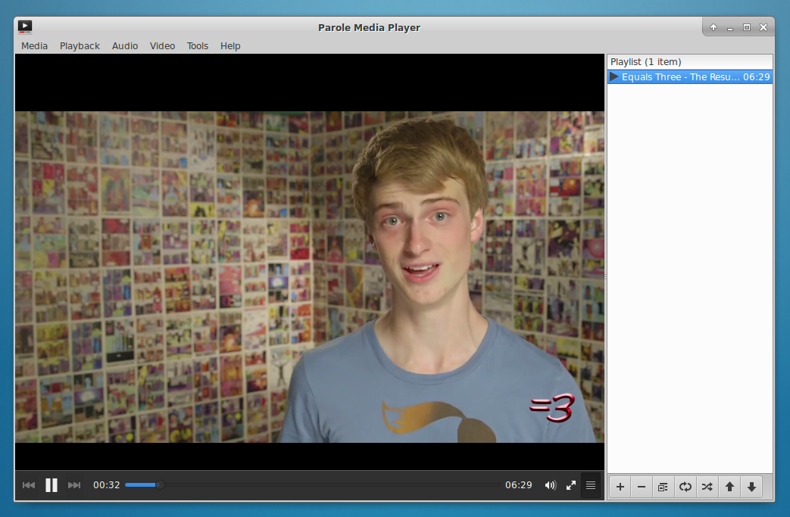Toggle the playlist panel visibility
Viewport: 790px width, 517px height.
(591, 485)
